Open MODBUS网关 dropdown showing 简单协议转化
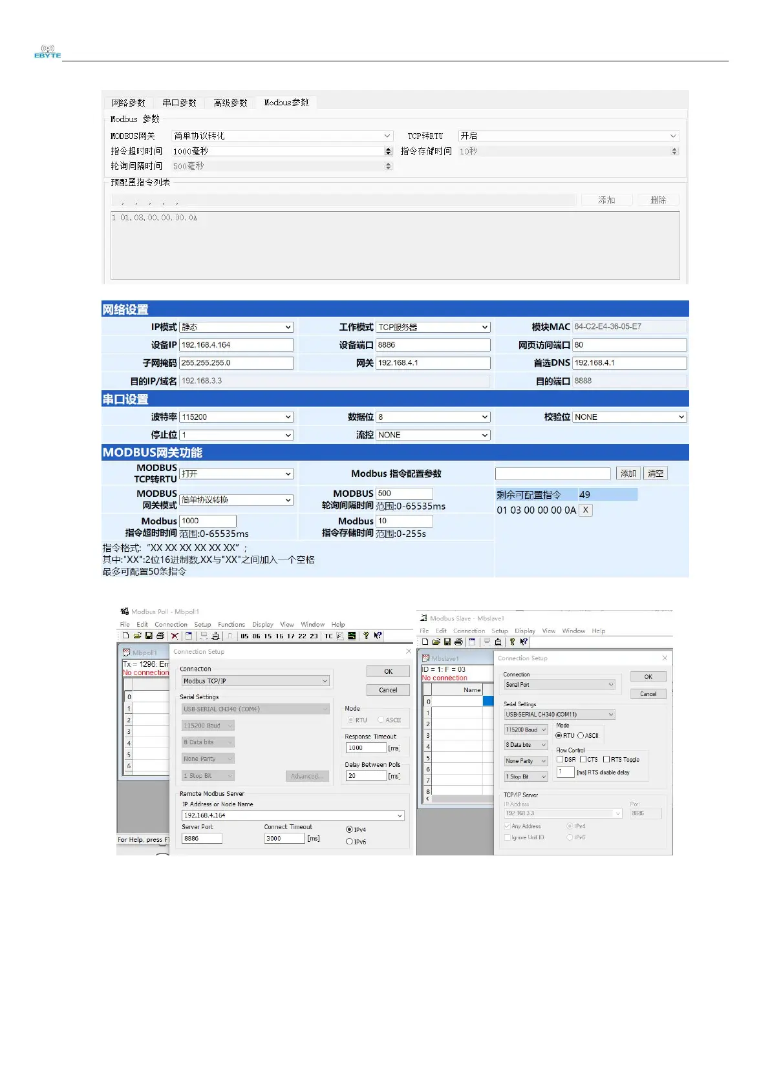 [282, 136]
